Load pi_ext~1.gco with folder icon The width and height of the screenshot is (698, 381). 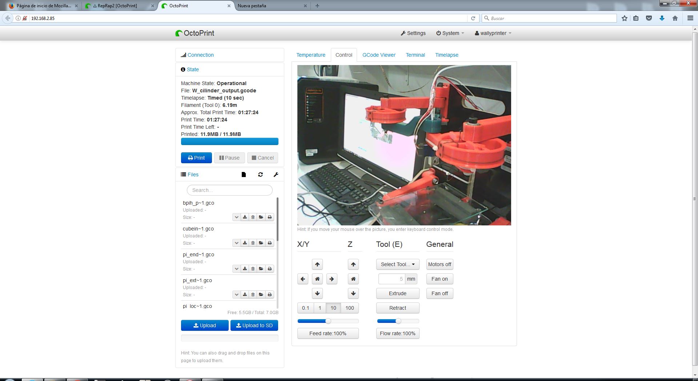[261, 294]
